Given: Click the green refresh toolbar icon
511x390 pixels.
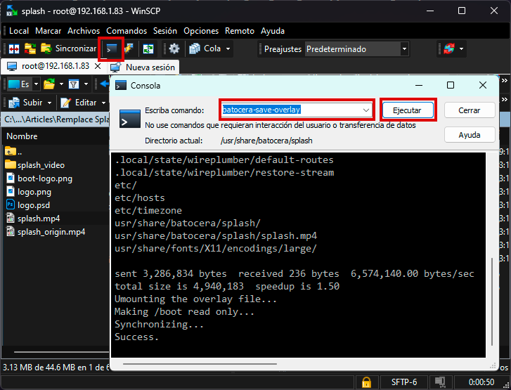Looking at the screenshot, I should tap(148, 49).
